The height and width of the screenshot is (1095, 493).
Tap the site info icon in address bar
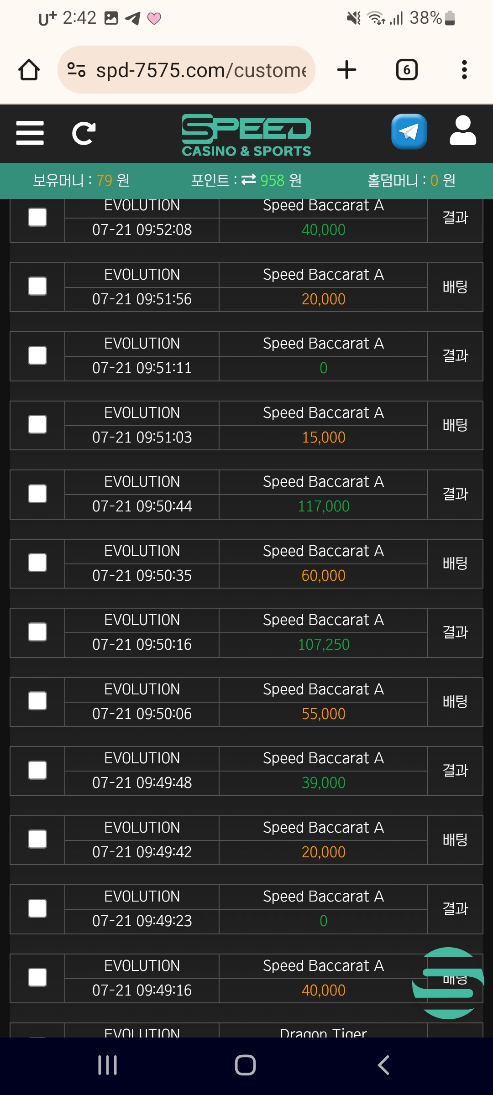coord(76,70)
